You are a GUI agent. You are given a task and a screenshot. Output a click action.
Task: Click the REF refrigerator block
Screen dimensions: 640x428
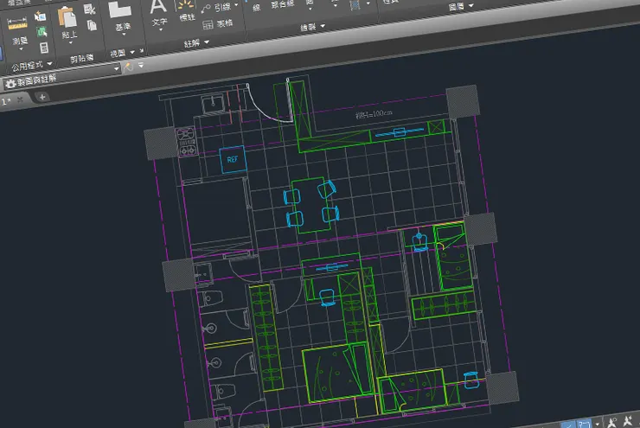pyautogui.click(x=233, y=159)
